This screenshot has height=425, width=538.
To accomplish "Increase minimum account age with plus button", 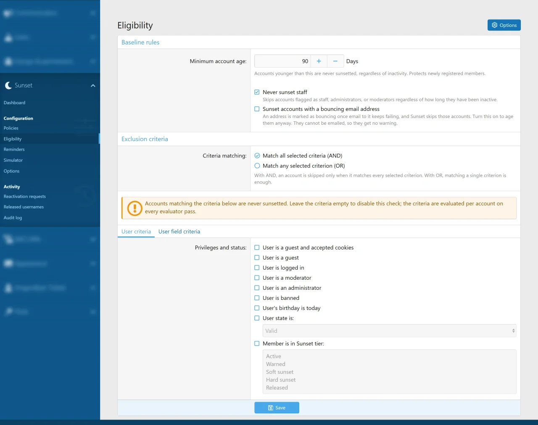I will pyautogui.click(x=319, y=61).
